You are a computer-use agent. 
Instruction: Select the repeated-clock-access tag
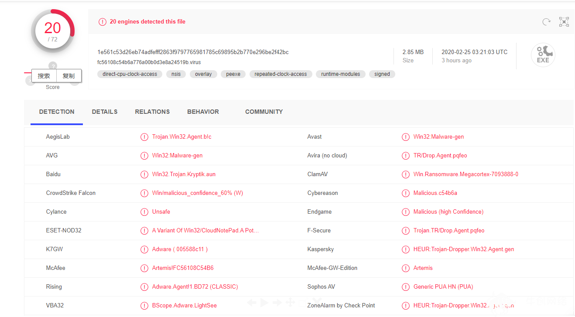(281, 74)
